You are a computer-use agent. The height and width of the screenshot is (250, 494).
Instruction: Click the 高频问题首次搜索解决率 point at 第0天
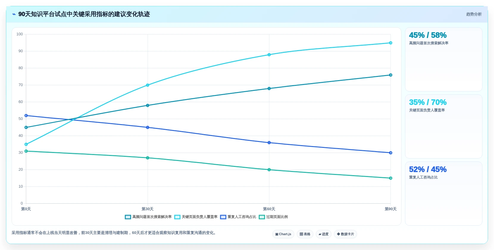(26, 127)
